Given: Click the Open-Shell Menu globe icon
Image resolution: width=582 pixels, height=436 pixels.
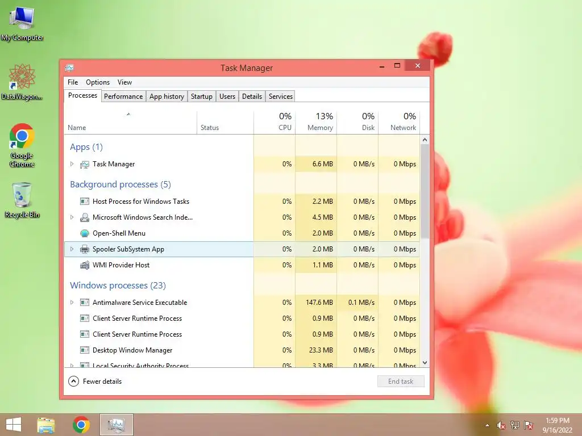Looking at the screenshot, I should [x=85, y=233].
